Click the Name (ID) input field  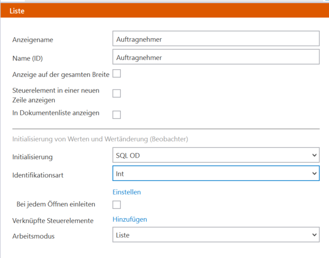point(216,57)
